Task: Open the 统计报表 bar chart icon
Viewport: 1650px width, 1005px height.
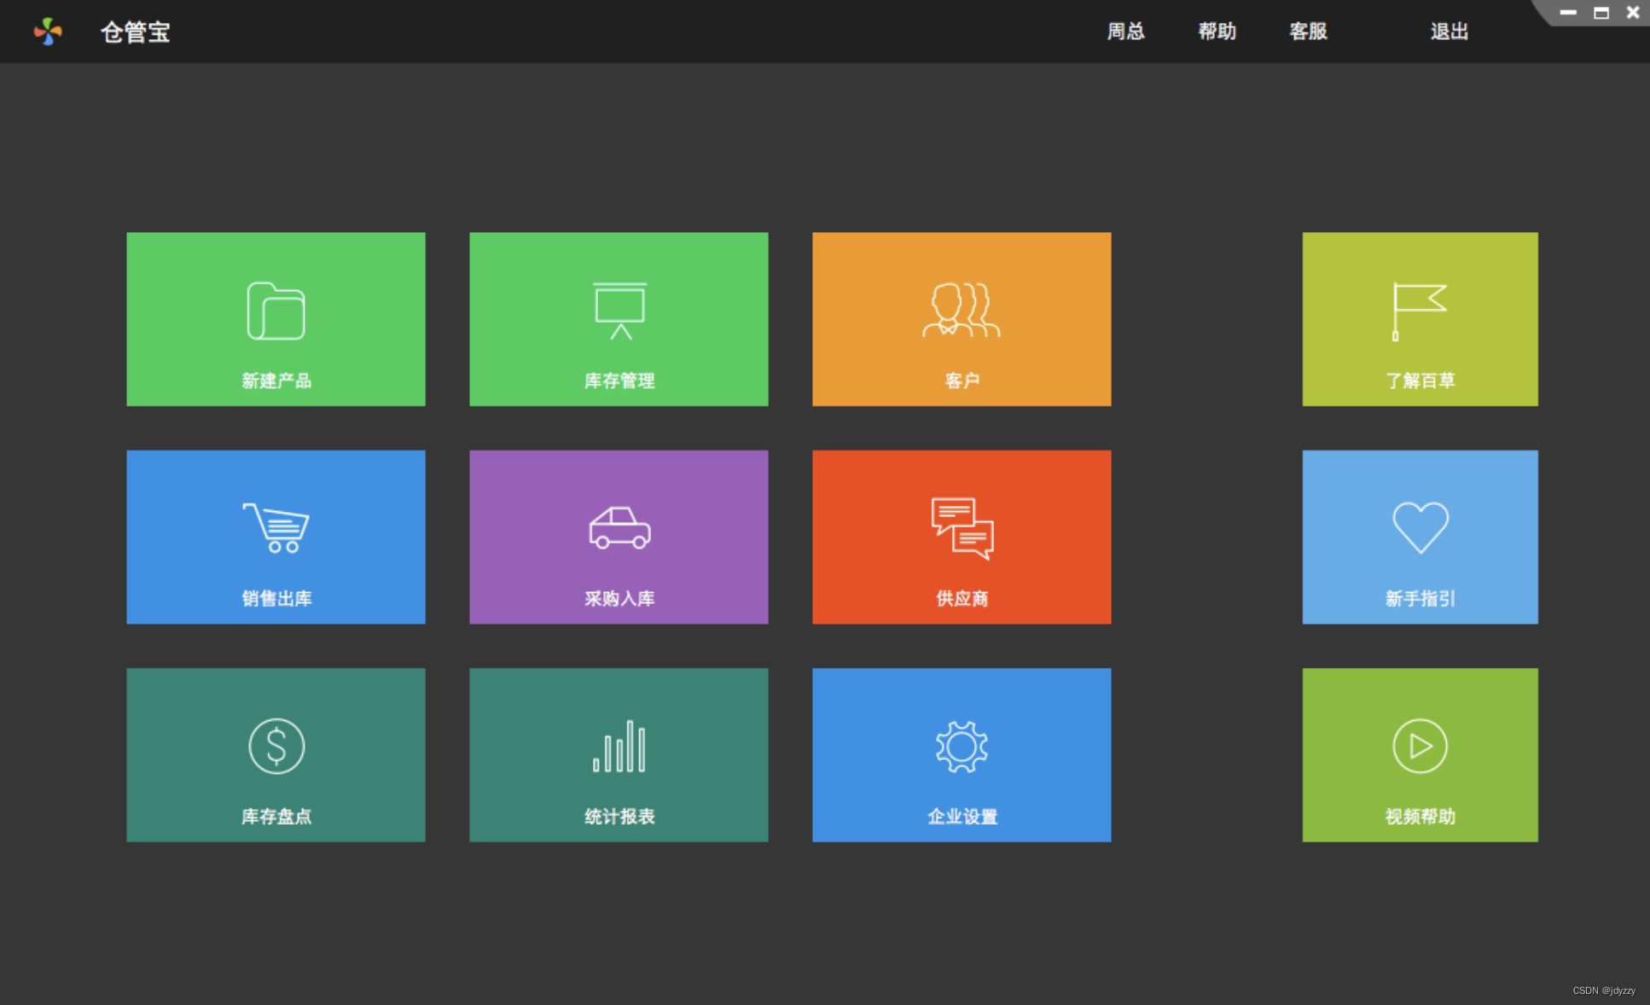Action: pos(619,746)
